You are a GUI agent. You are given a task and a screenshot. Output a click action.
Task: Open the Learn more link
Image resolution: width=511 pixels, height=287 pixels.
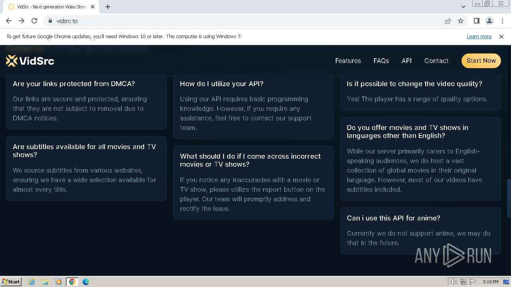[479, 36]
